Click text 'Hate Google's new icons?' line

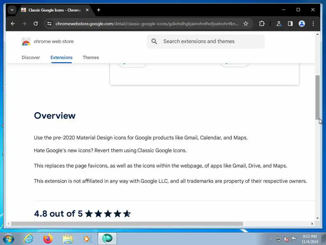click(x=110, y=151)
